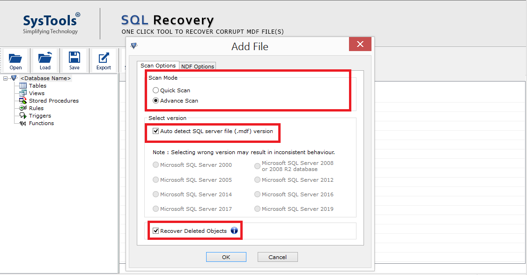Select the Rules tree item label
The width and height of the screenshot is (527, 275).
36,108
